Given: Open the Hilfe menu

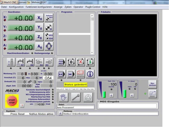Looking at the screenshot, I should pos(105,7).
